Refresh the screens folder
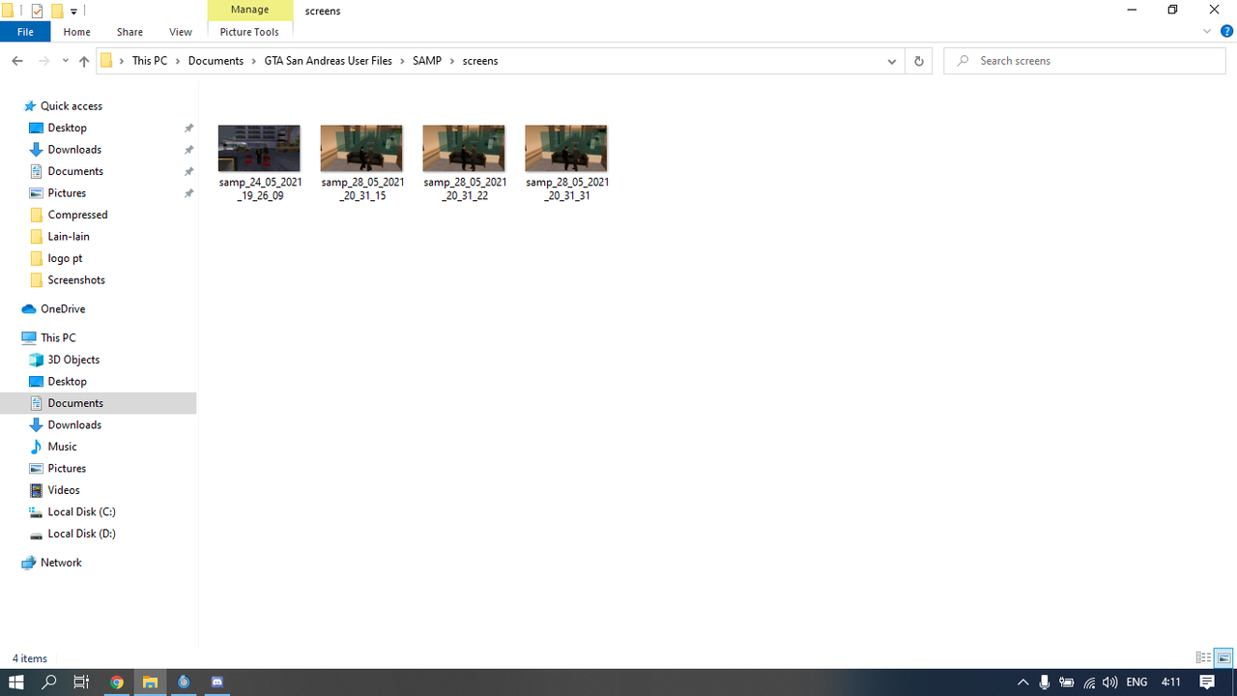1237x696 pixels. pyautogui.click(x=918, y=61)
